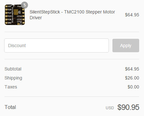The width and height of the screenshot is (144, 116).
Task: Click the Shipping label
Action: (x=13, y=78)
